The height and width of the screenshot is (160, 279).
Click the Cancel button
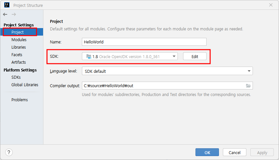point(235,152)
